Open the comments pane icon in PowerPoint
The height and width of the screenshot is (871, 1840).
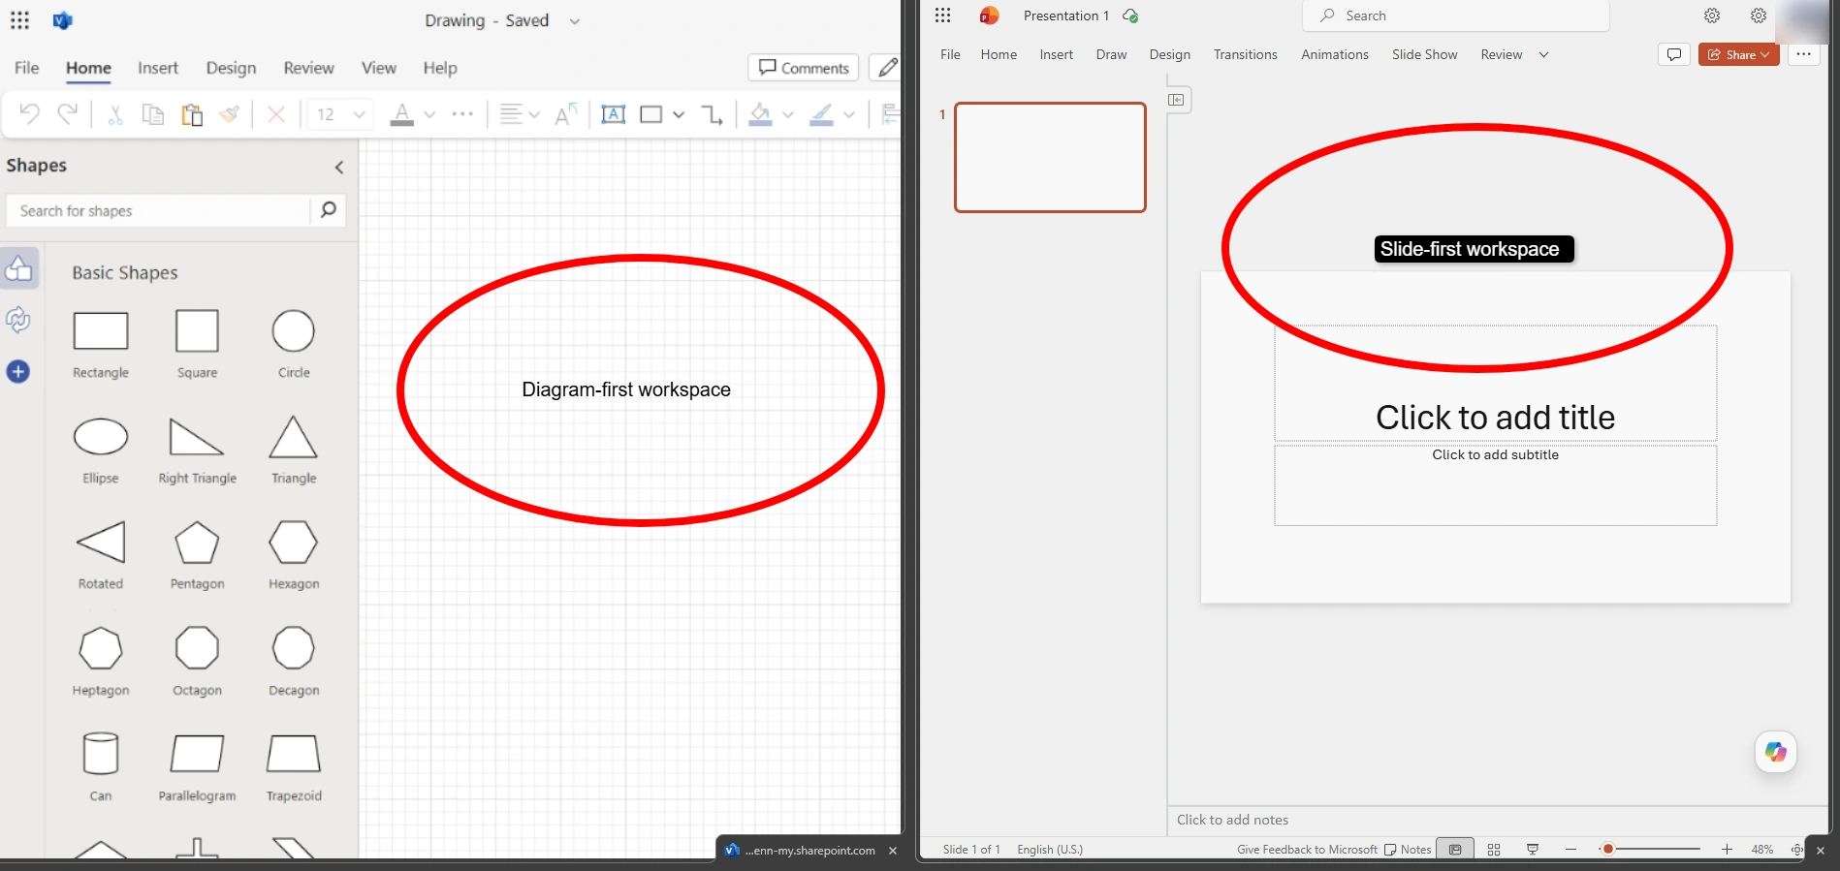1674,54
